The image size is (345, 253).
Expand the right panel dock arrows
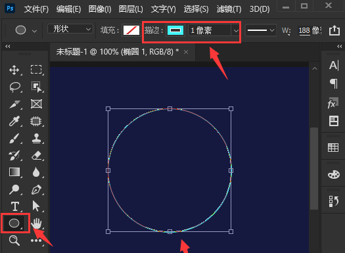340,46
